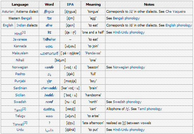Click the Tamil footnote reference [2]
Image resolution: width=194 pixels, height=134 pixels.
tap(24, 109)
